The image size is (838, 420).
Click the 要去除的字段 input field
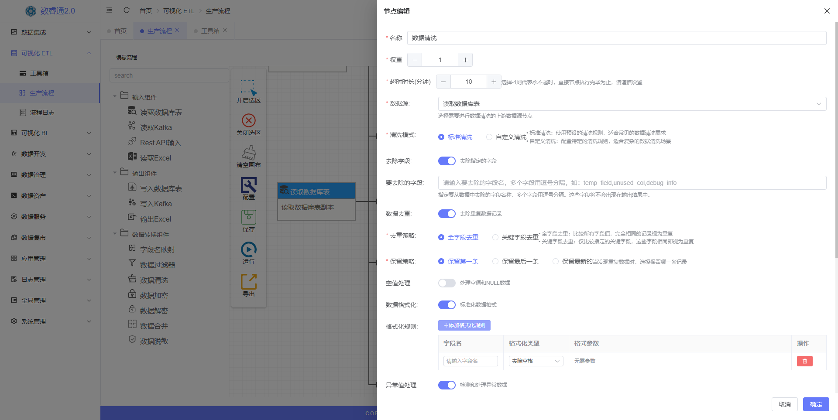tap(632, 183)
